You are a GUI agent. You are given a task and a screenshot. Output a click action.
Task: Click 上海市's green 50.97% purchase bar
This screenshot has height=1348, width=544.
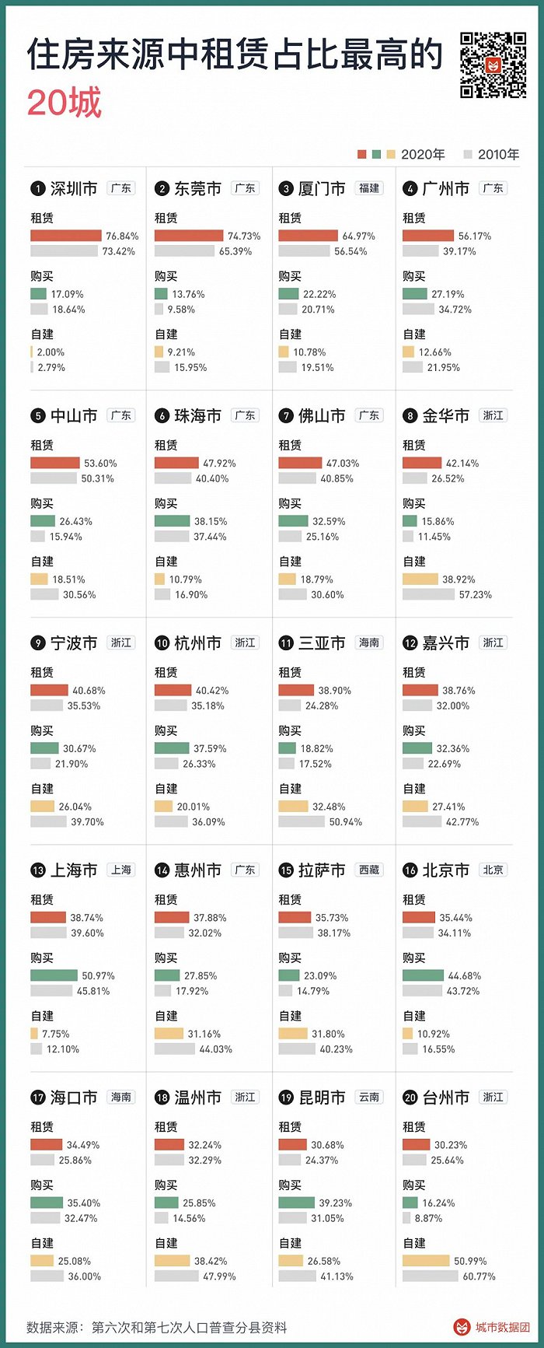54,975
